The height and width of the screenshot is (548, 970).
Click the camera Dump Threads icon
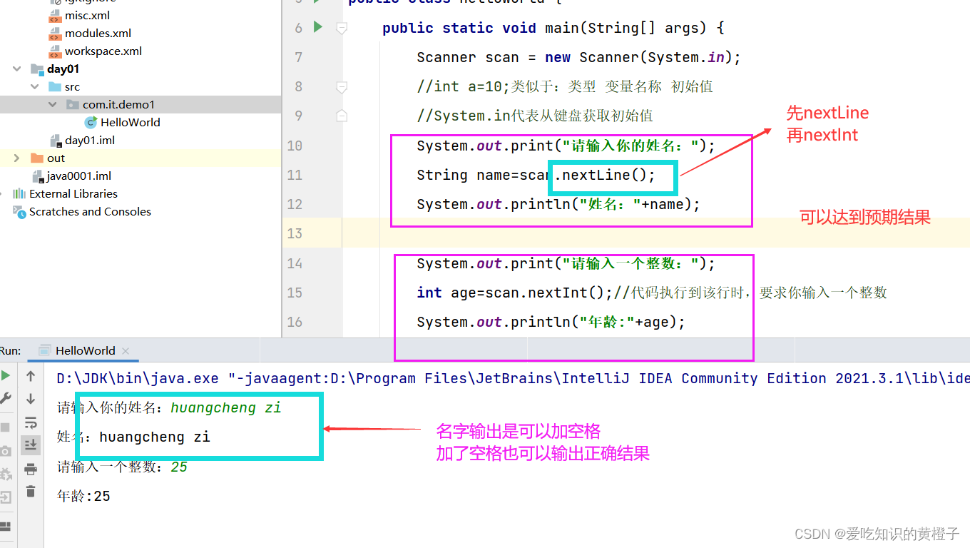pos(6,451)
